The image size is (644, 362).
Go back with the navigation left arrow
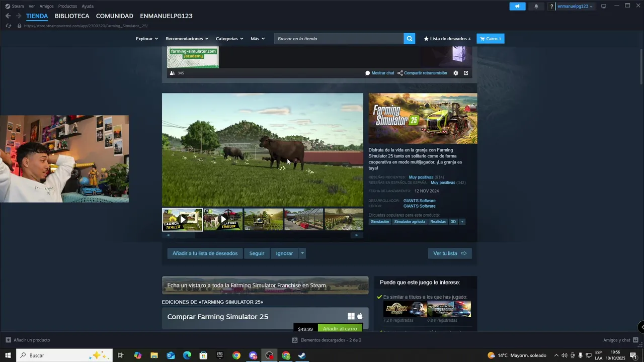[x=8, y=16]
